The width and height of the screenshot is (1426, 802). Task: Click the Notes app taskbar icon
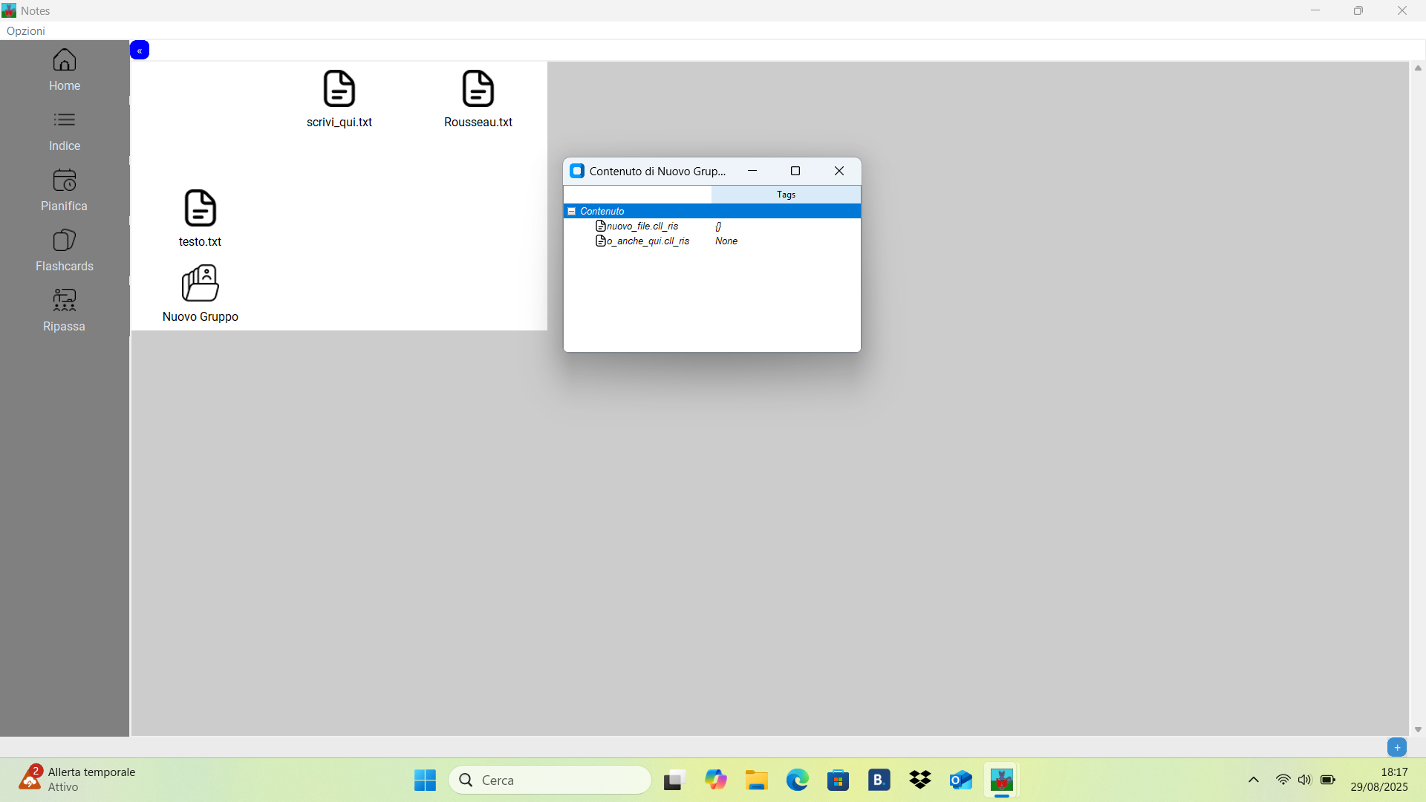point(1002,780)
